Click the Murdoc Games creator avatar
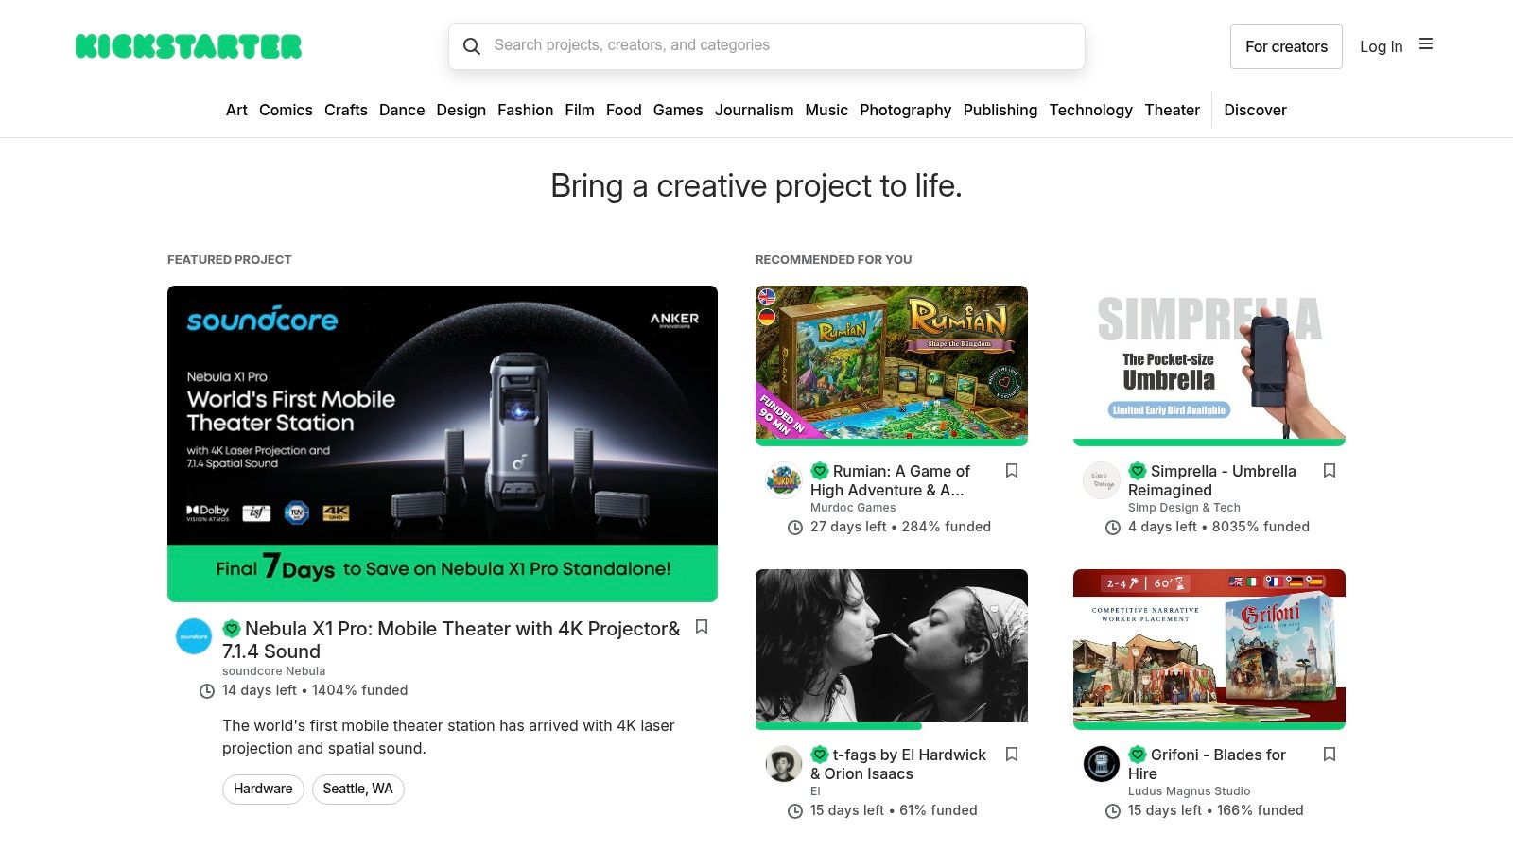This screenshot has height=851, width=1513. (x=783, y=480)
